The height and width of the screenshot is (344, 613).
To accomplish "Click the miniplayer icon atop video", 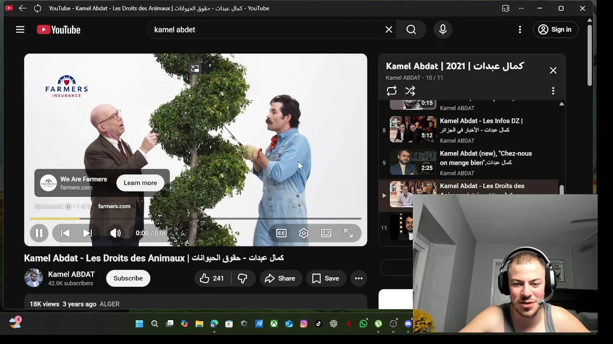I will [x=195, y=69].
